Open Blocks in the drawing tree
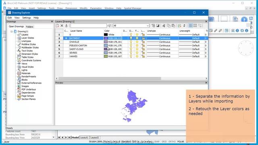The image size is (258, 145). pyautogui.click(x=25, y=80)
